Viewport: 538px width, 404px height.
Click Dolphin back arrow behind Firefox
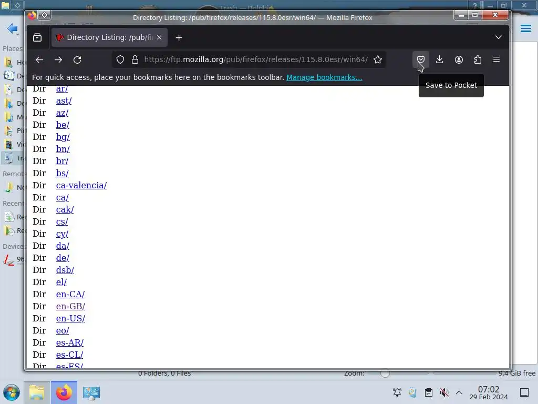click(x=13, y=28)
